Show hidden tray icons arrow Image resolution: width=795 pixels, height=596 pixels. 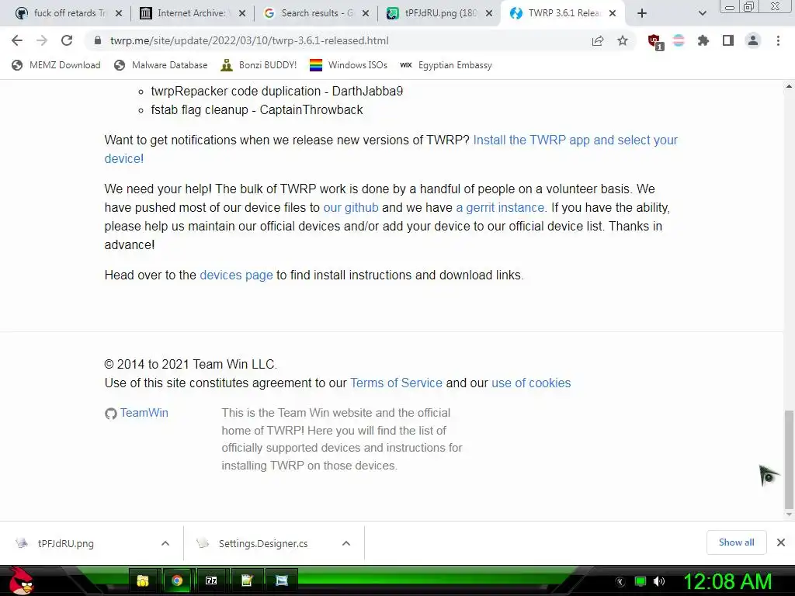tap(620, 582)
